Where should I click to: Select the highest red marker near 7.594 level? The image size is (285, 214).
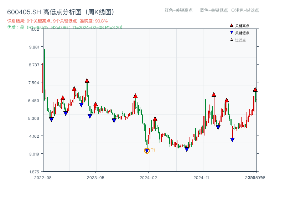[x=87, y=81]
